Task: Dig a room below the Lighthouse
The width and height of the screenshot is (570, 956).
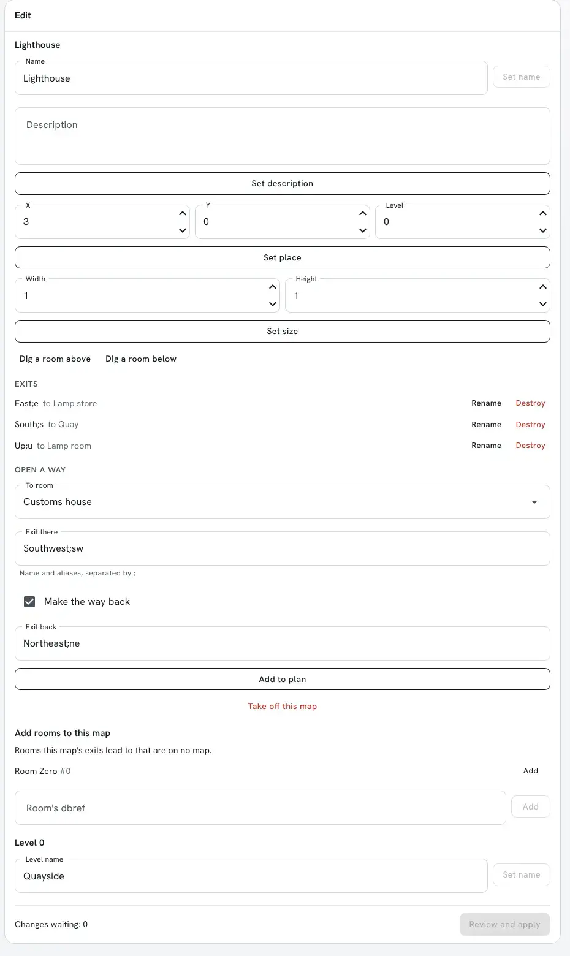Action: pos(141,359)
